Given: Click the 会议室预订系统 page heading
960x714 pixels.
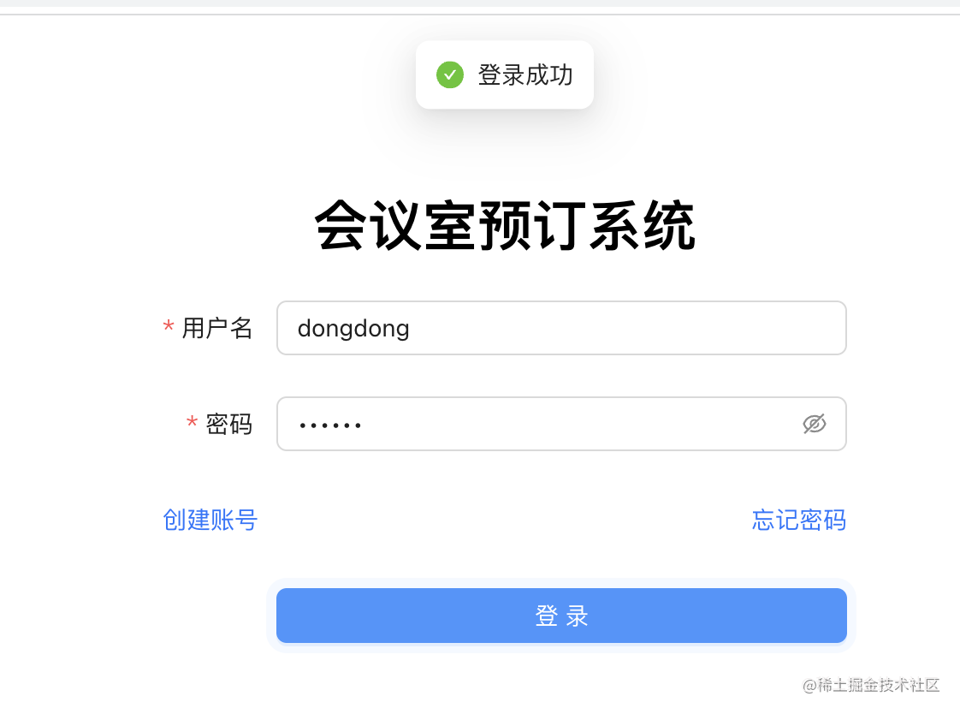Looking at the screenshot, I should pyautogui.click(x=505, y=225).
